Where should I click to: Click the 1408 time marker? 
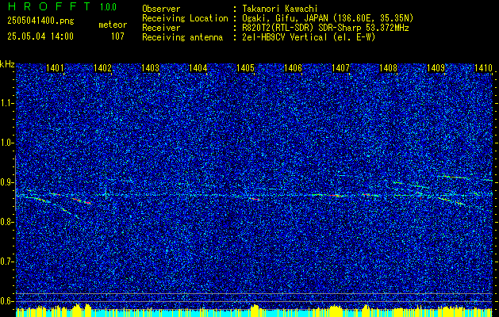coord(389,67)
